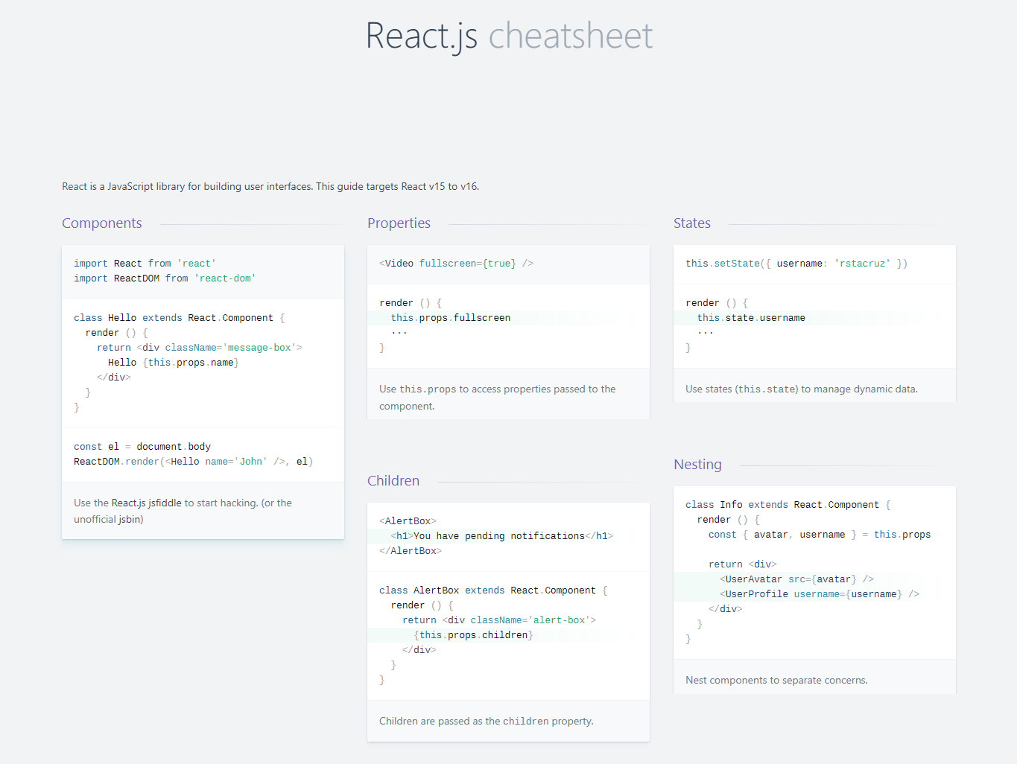Click the Nesting section heading
This screenshot has height=764, width=1017.
[x=698, y=465]
